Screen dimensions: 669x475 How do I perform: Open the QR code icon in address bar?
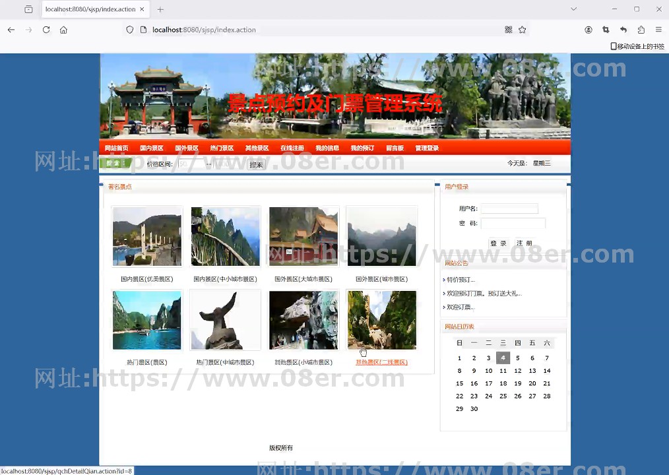pyautogui.click(x=509, y=30)
